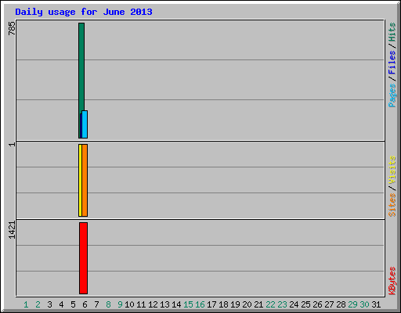Click the 'Files' legend label
This screenshot has width=401, height=313.
coord(392,63)
